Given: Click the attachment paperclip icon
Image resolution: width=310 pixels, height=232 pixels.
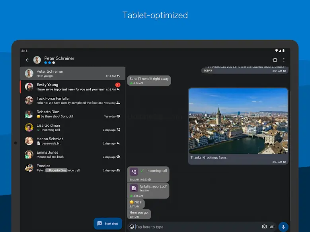Looking at the screenshot, I should point(272,227).
